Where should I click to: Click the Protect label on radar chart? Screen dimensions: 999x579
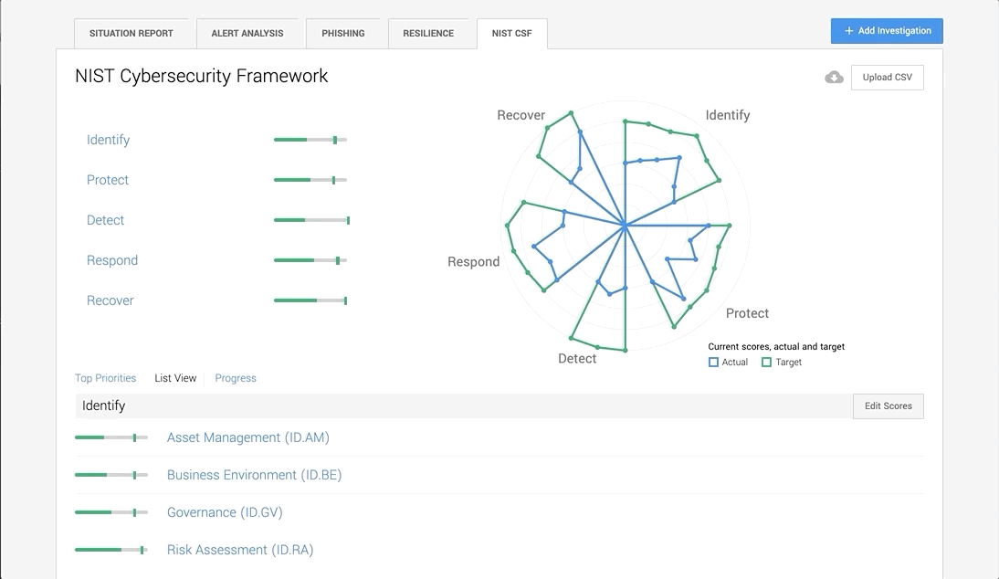coord(747,313)
